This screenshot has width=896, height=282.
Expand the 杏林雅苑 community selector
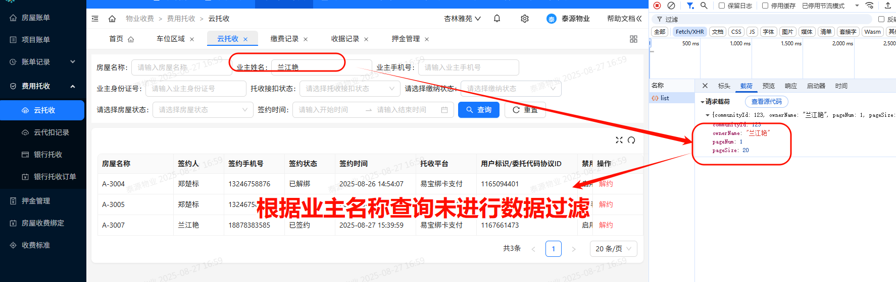(462, 19)
